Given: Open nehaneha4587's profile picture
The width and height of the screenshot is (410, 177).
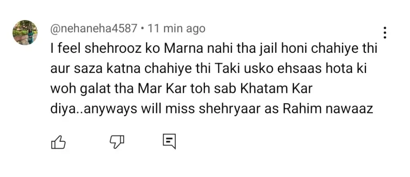Looking at the screenshot, I should tap(25, 32).
